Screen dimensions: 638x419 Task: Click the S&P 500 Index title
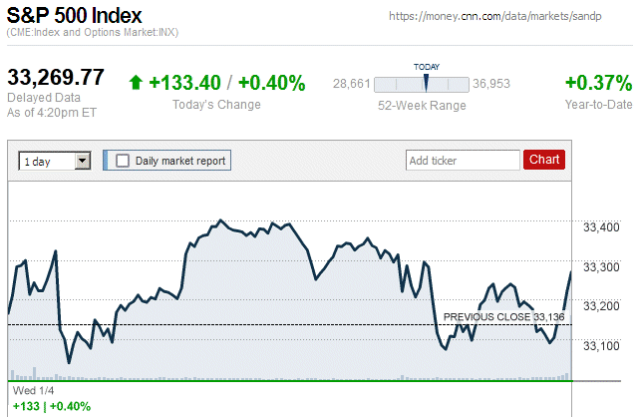(x=75, y=16)
